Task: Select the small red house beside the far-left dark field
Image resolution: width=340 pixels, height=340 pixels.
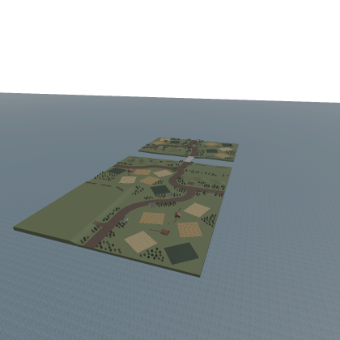Action: [130, 170]
